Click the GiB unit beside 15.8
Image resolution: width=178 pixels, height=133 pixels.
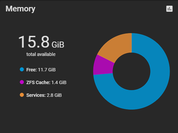[x=58, y=45]
